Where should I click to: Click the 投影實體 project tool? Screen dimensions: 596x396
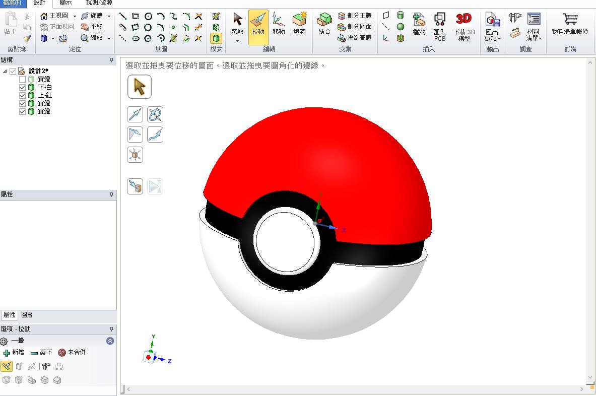pos(354,38)
